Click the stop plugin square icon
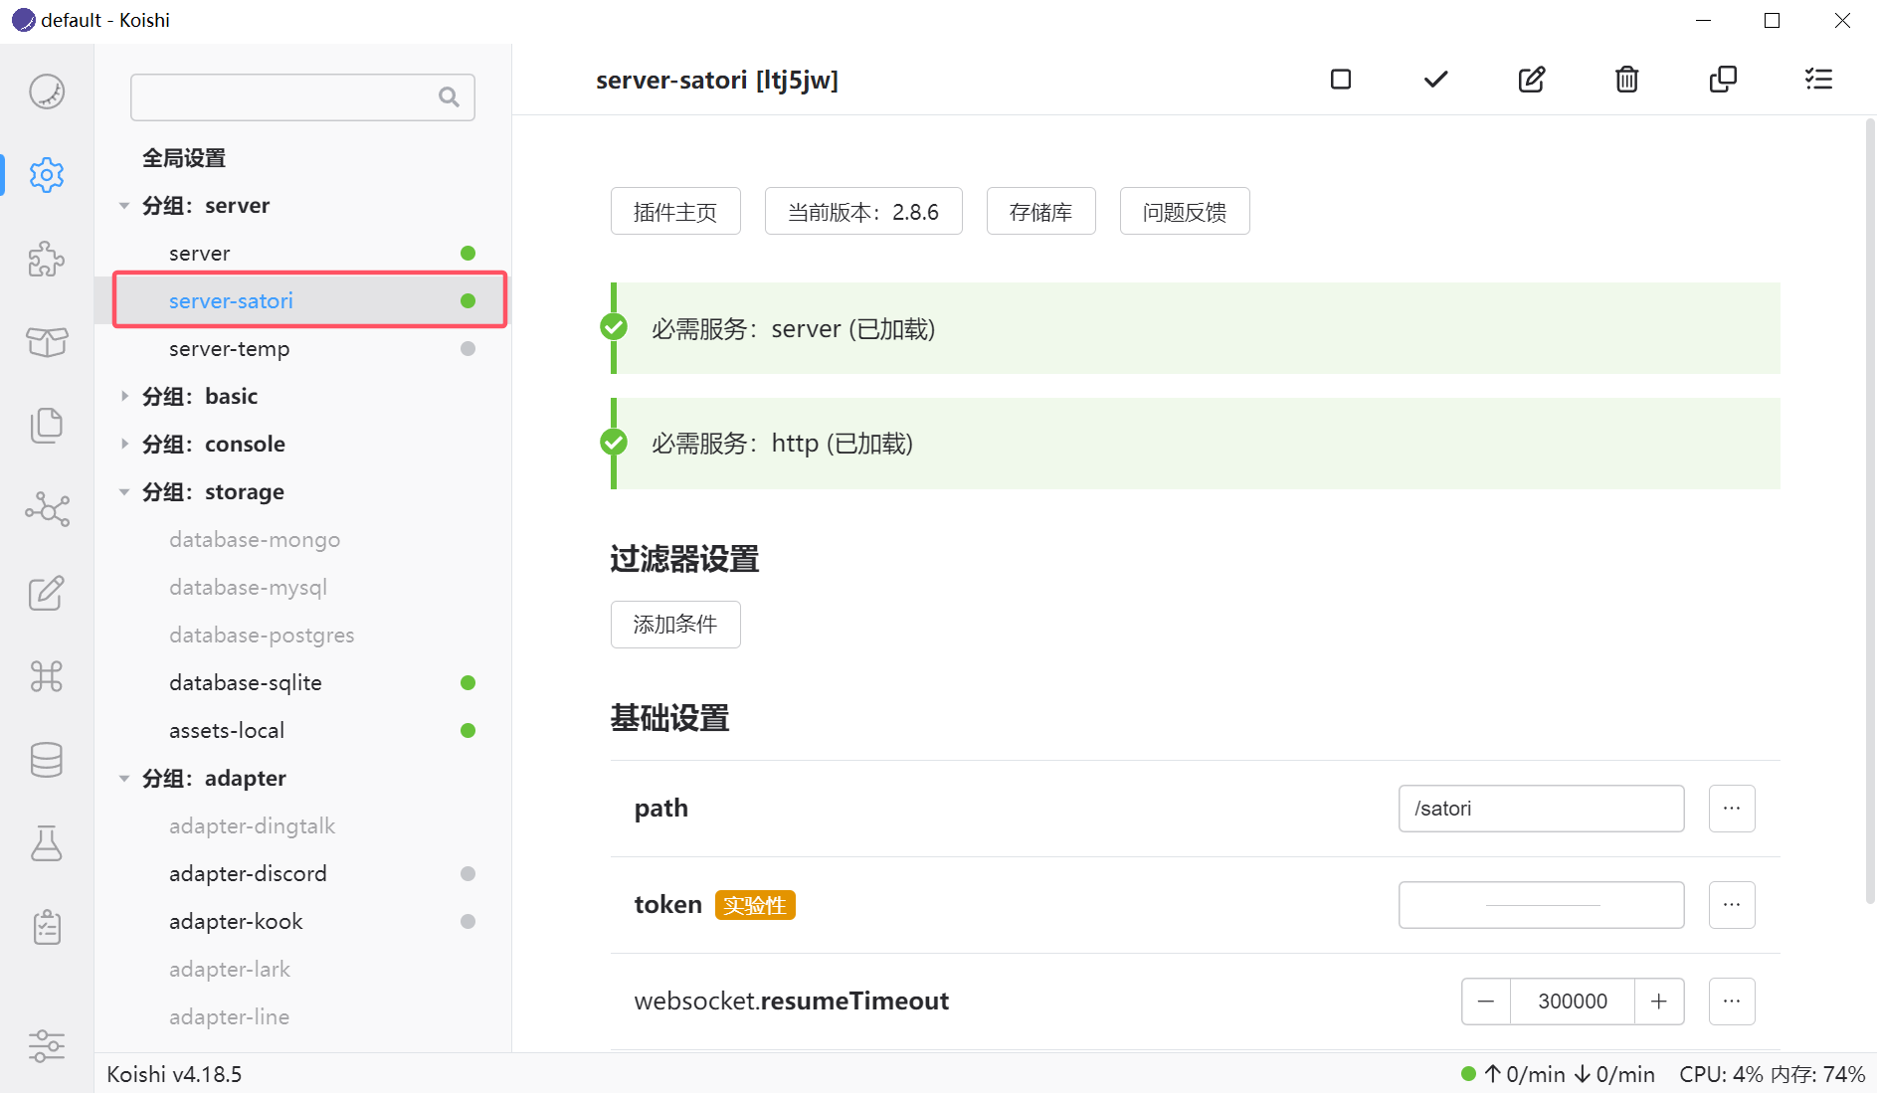 pyautogui.click(x=1341, y=80)
